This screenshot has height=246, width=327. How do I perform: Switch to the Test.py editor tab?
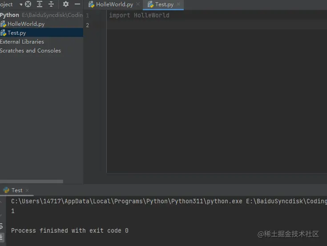point(164,4)
